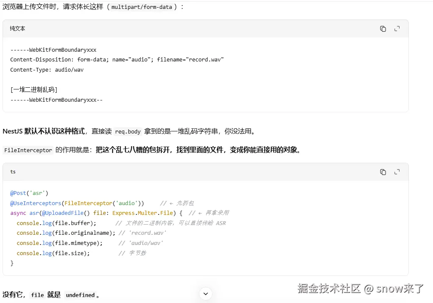The image size is (433, 303).
Task: Click the bold text 把这个乱七八糟的包拆开
Action: 132,150
